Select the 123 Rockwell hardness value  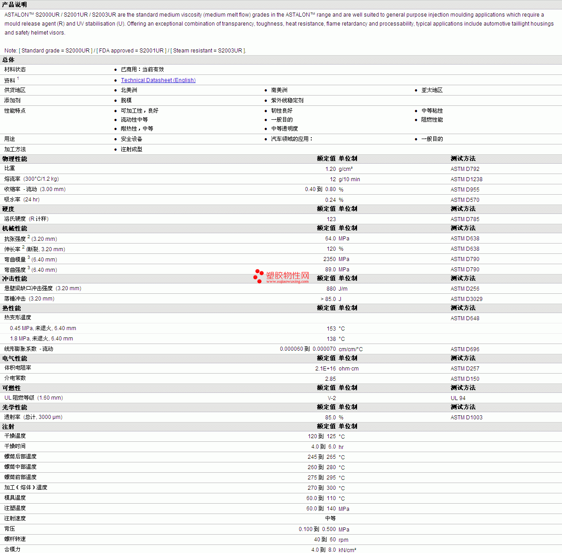pos(331,219)
